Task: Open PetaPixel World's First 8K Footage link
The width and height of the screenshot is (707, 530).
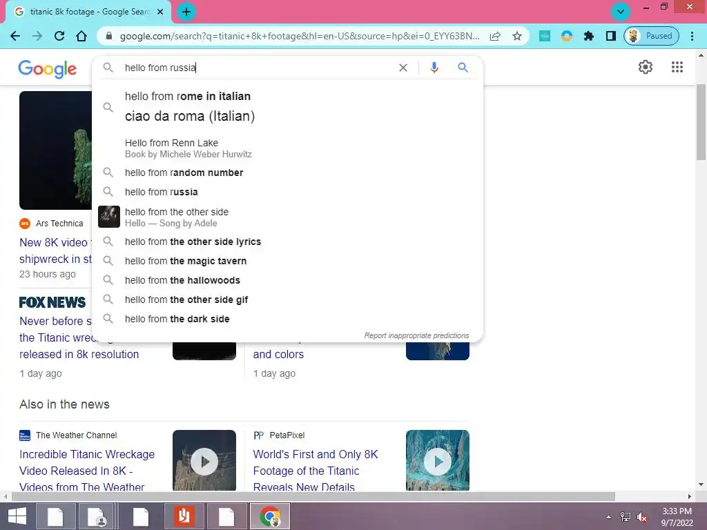Action: pyautogui.click(x=316, y=471)
